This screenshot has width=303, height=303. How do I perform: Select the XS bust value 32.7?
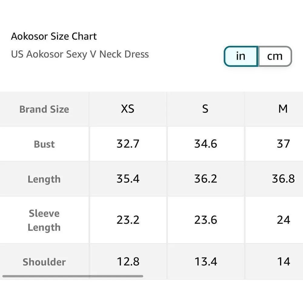(128, 144)
